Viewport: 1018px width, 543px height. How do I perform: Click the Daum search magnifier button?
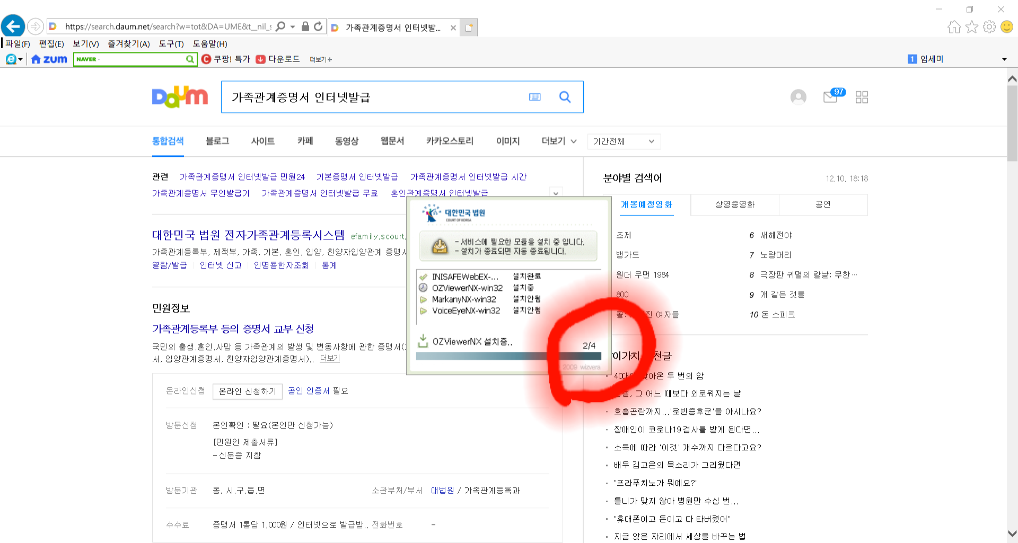pos(565,97)
